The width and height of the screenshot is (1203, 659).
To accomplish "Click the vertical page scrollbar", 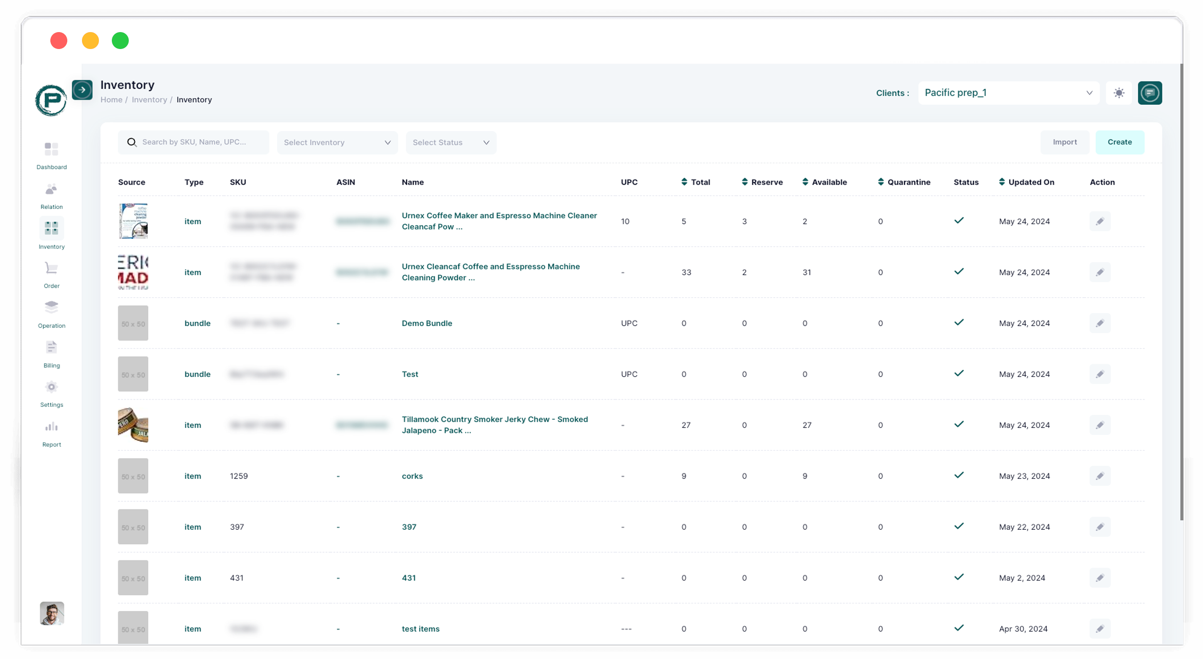I will click(x=1181, y=292).
